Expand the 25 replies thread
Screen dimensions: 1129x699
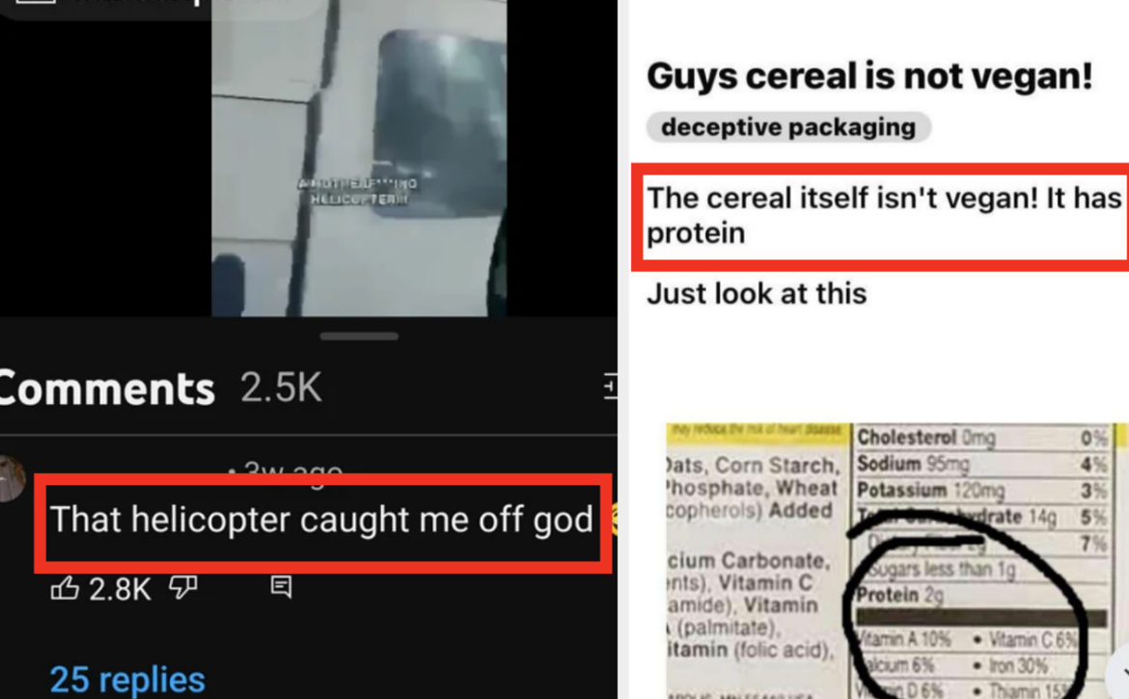[127, 680]
